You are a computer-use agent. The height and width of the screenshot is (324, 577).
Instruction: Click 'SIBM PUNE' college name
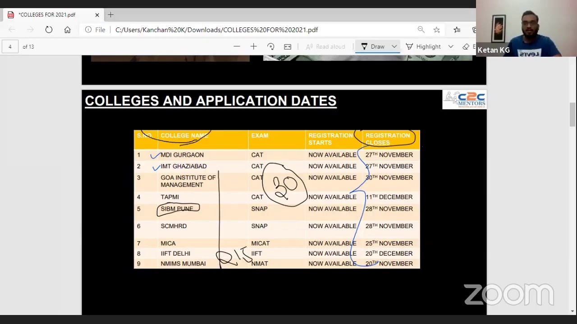coord(177,209)
